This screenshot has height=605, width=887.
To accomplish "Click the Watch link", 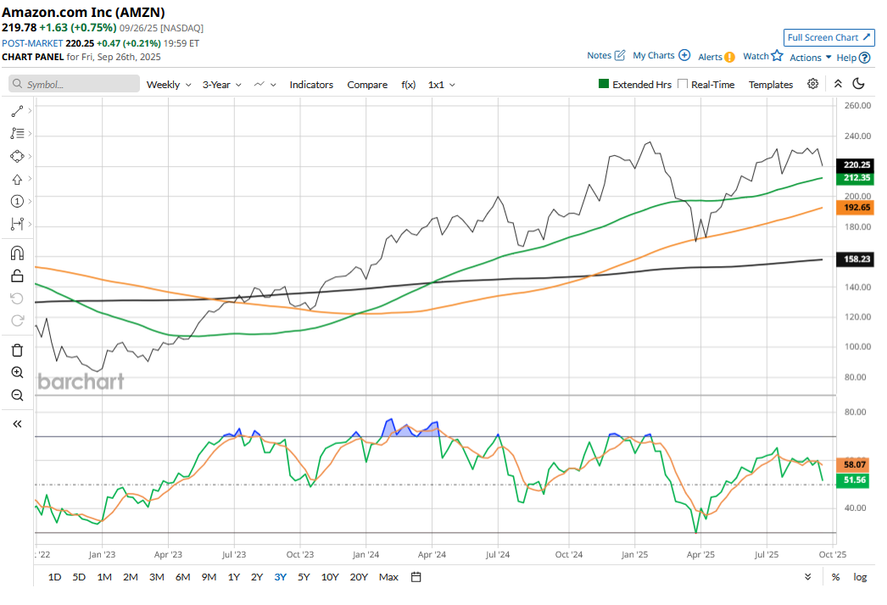I will click(756, 56).
